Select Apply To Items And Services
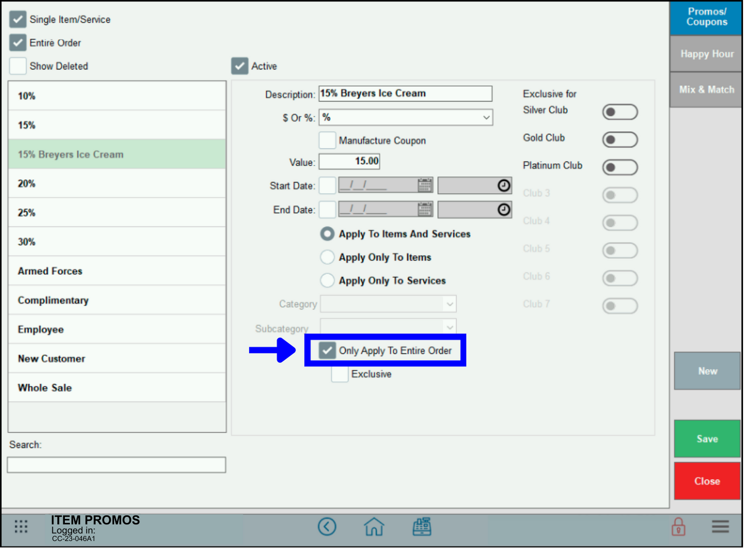744x549 pixels. [x=327, y=234]
